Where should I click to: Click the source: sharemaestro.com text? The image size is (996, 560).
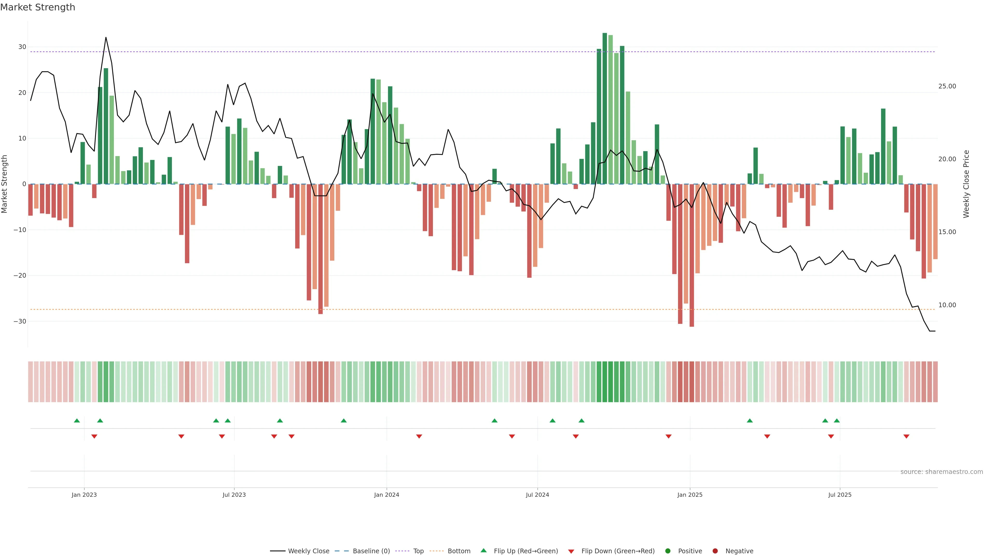pos(942,472)
